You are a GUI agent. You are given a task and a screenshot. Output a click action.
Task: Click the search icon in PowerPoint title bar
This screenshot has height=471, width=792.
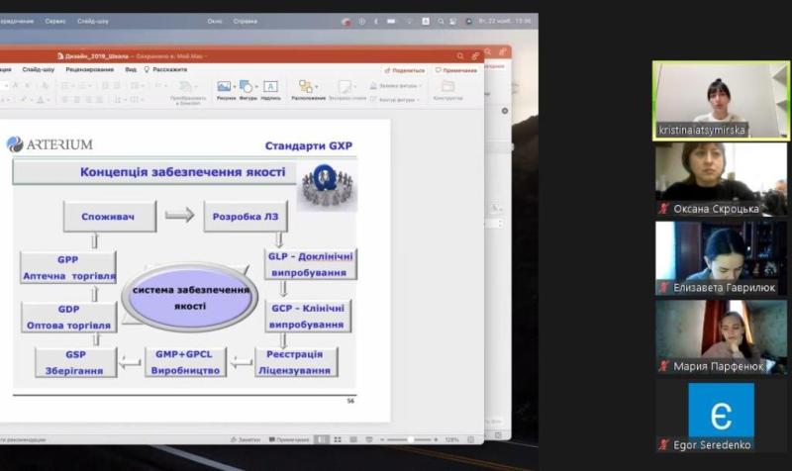[x=459, y=56]
